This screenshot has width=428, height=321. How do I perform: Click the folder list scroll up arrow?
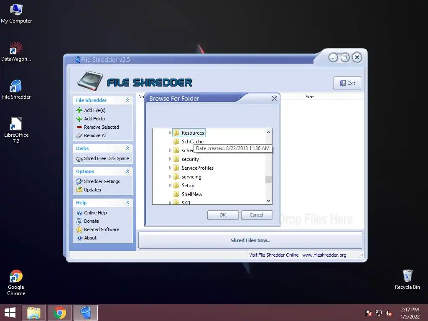(x=269, y=132)
